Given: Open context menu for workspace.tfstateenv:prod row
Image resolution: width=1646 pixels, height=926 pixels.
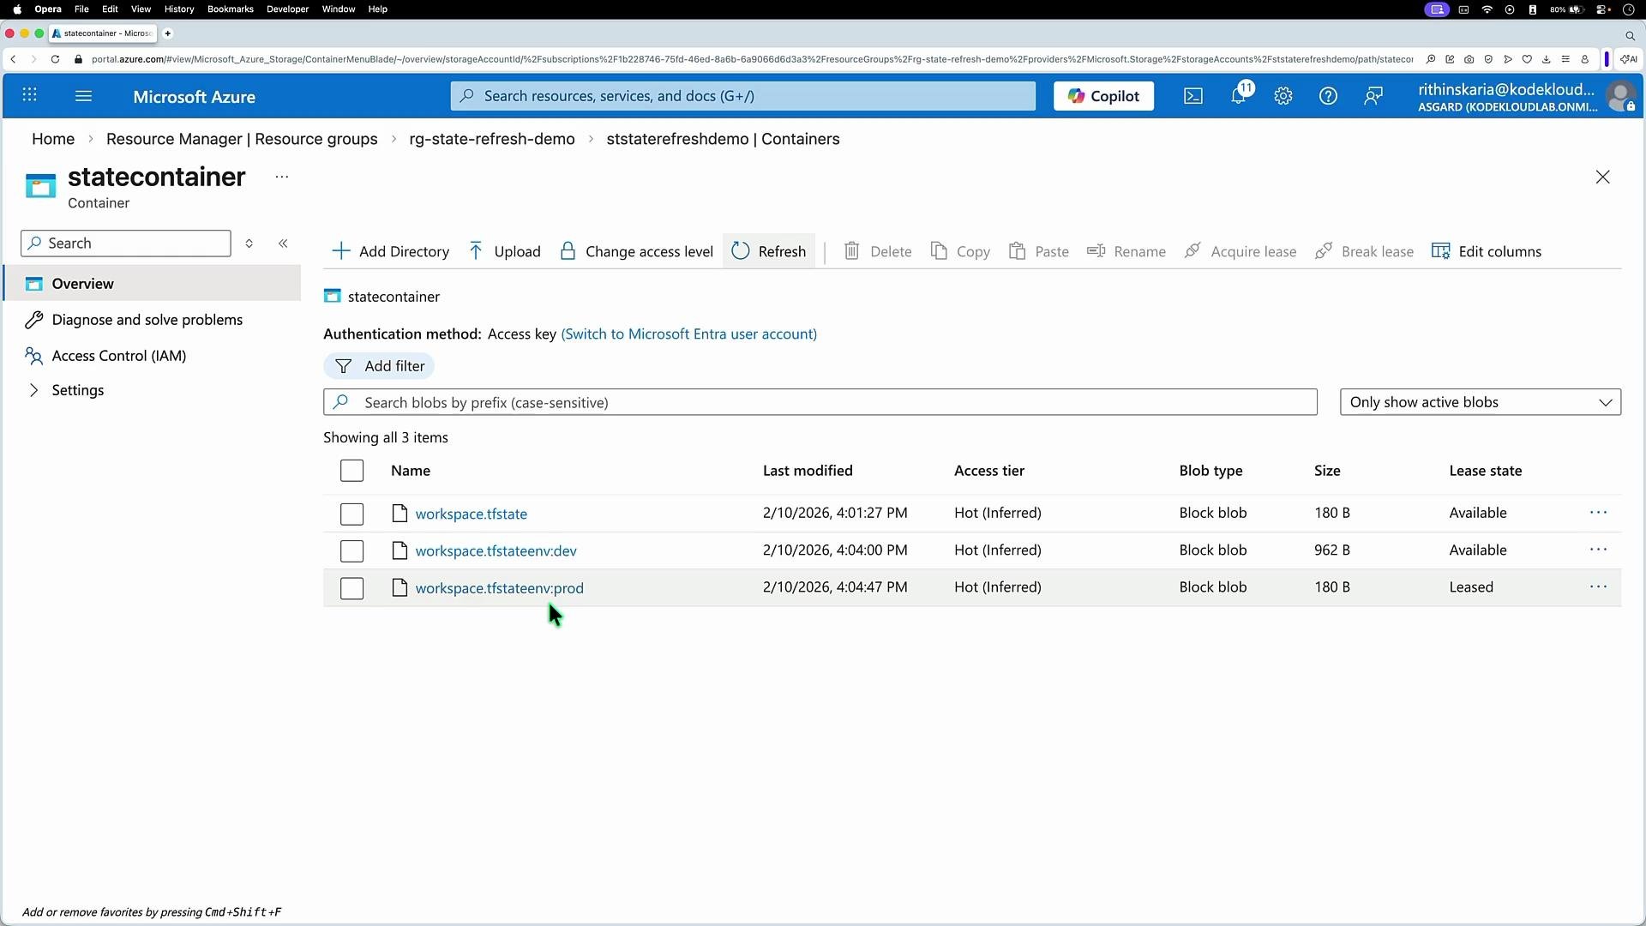Looking at the screenshot, I should pyautogui.click(x=1599, y=587).
